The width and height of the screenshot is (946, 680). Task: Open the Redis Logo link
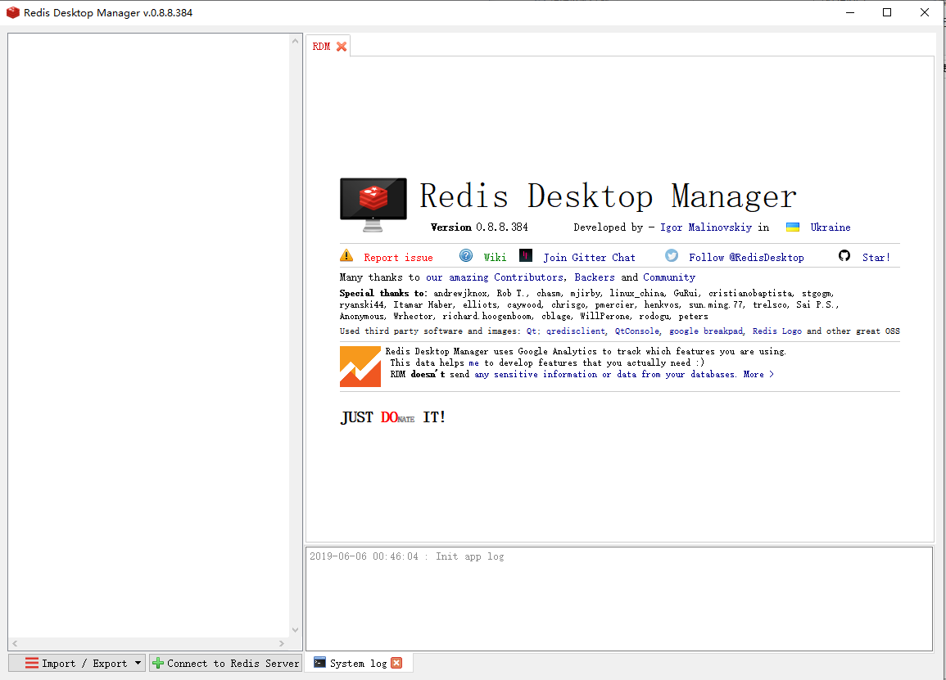(x=777, y=331)
